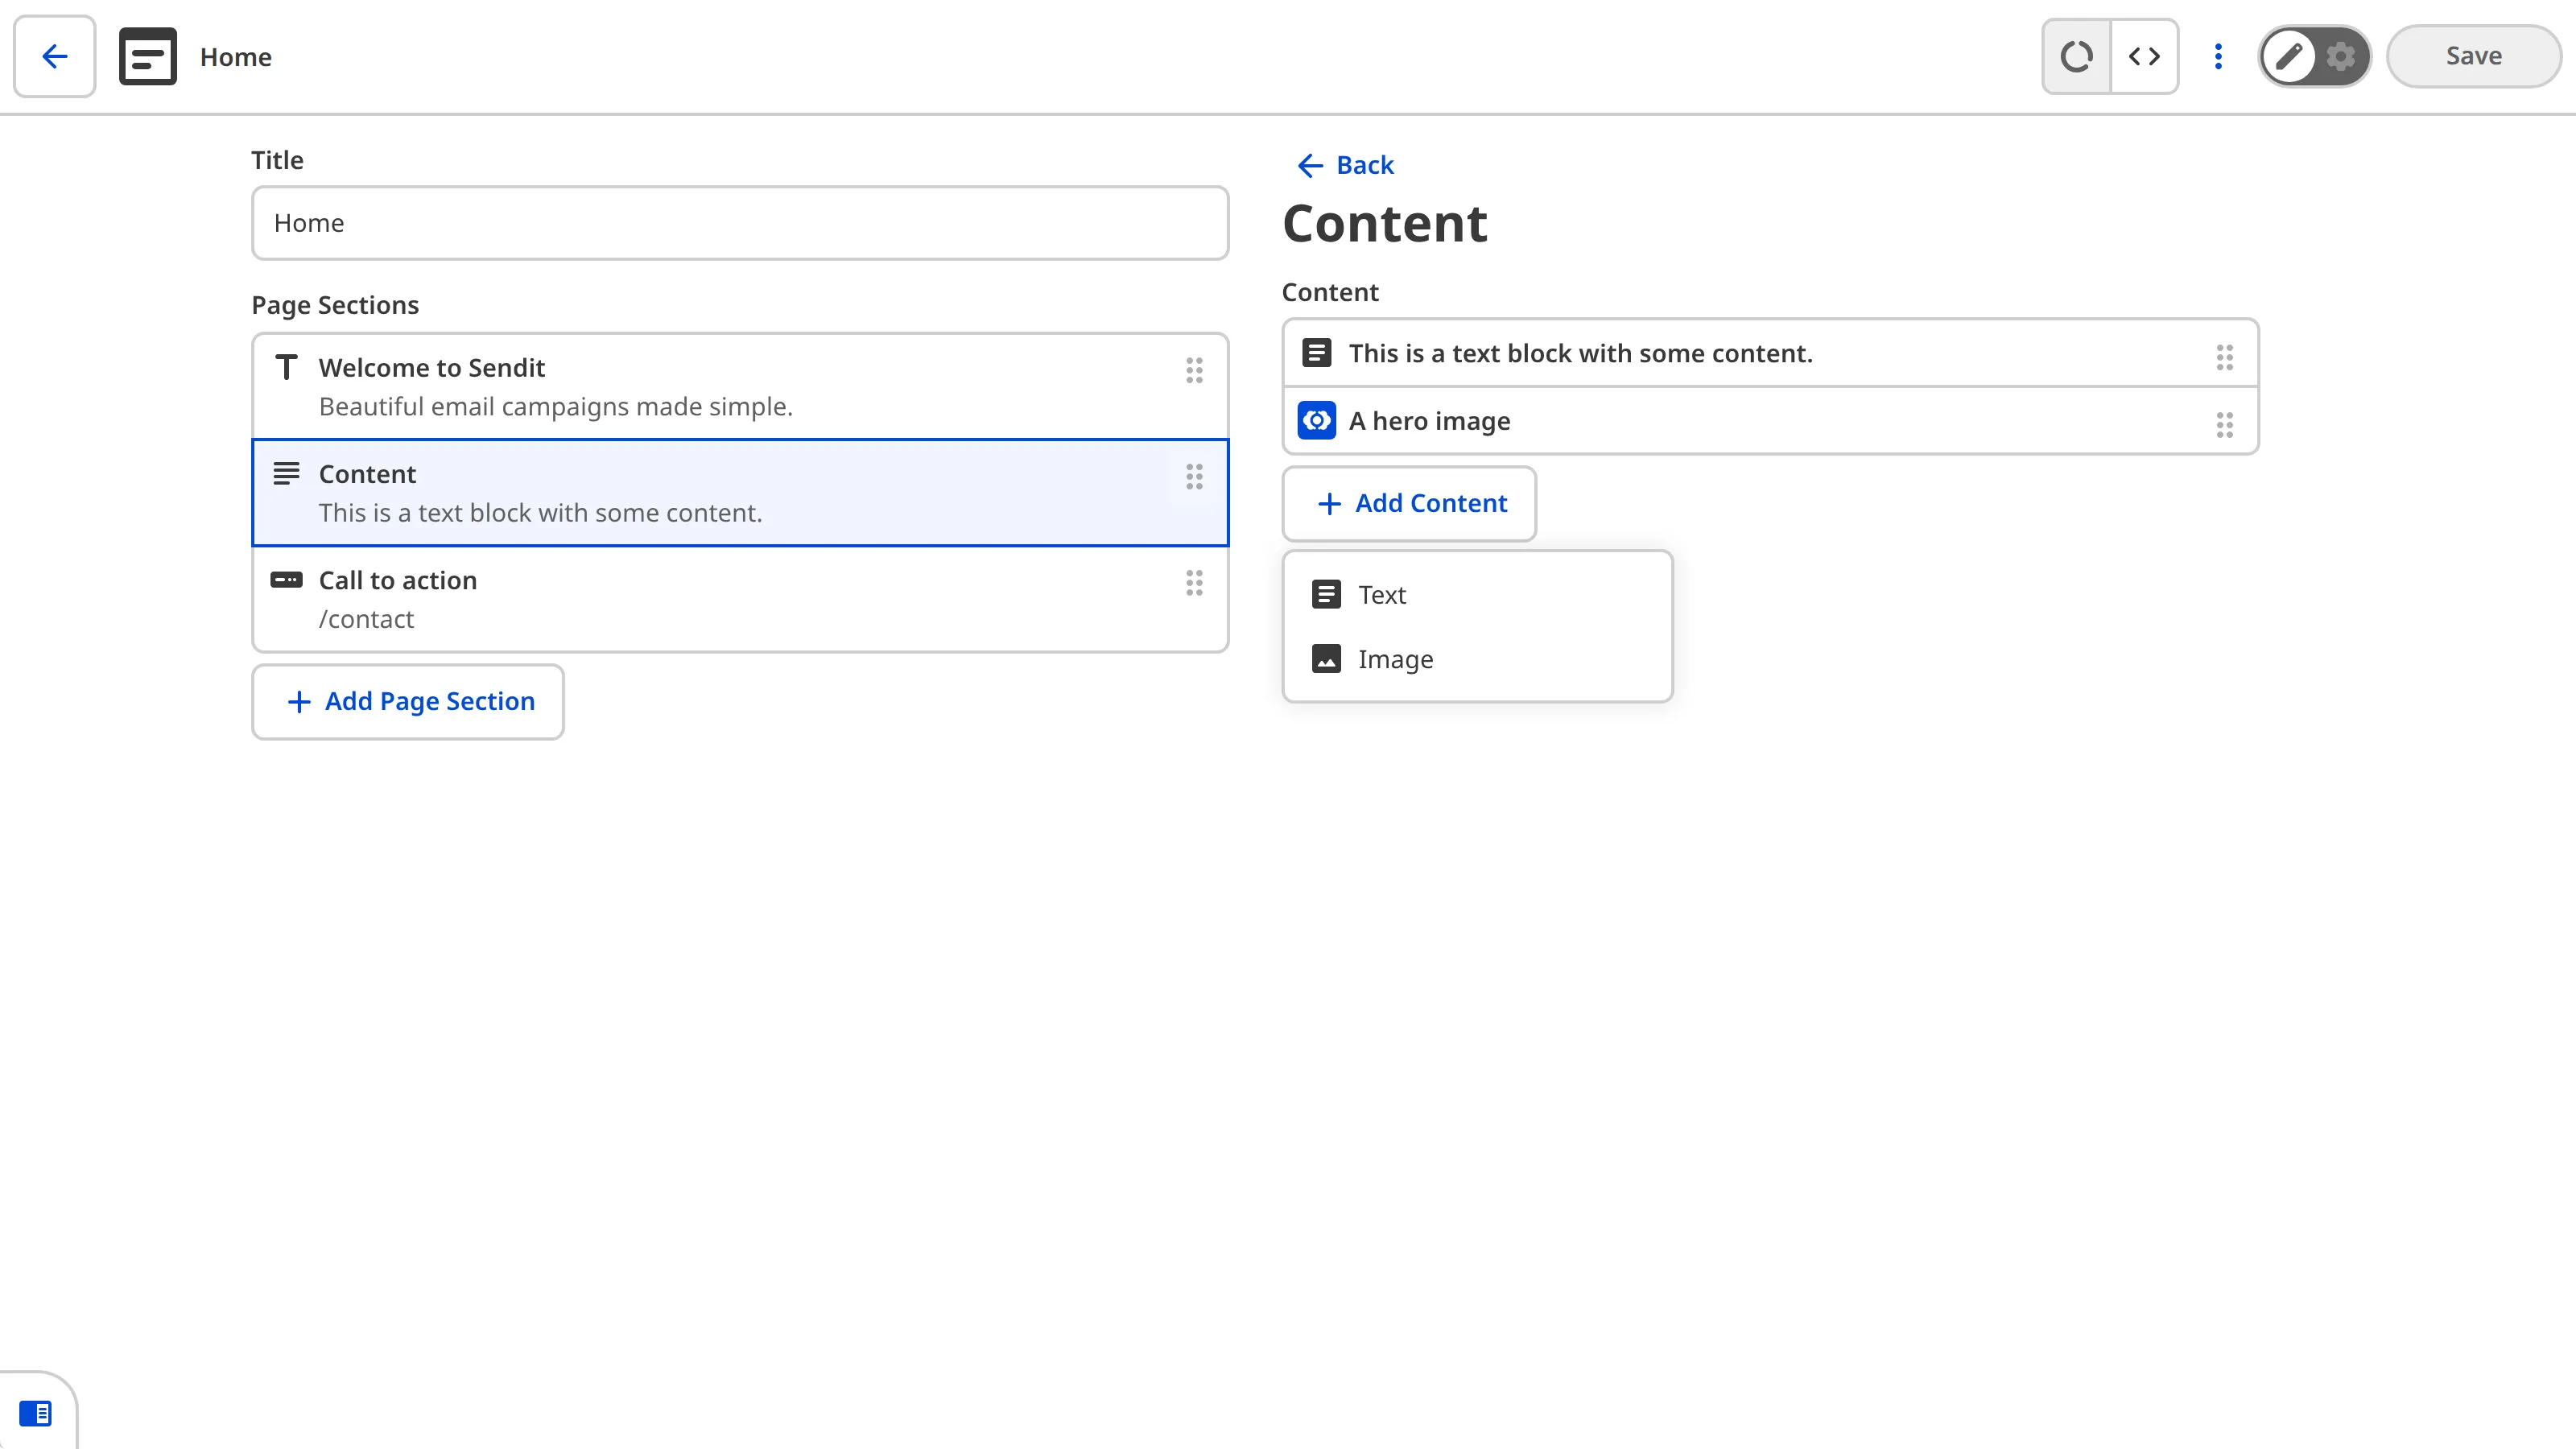Grab drag handle of Welcome to Sendit
The width and height of the screenshot is (2576, 1449).
[x=1194, y=371]
